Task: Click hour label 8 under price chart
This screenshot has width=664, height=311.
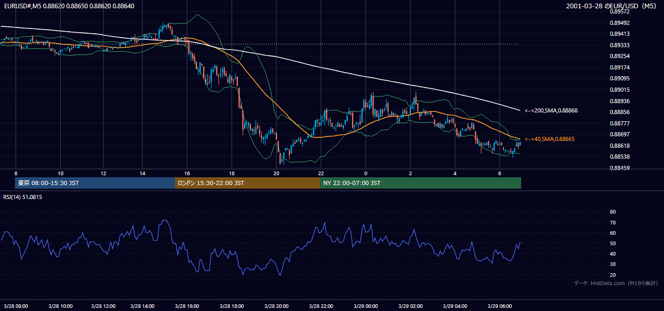Action: coord(16,173)
